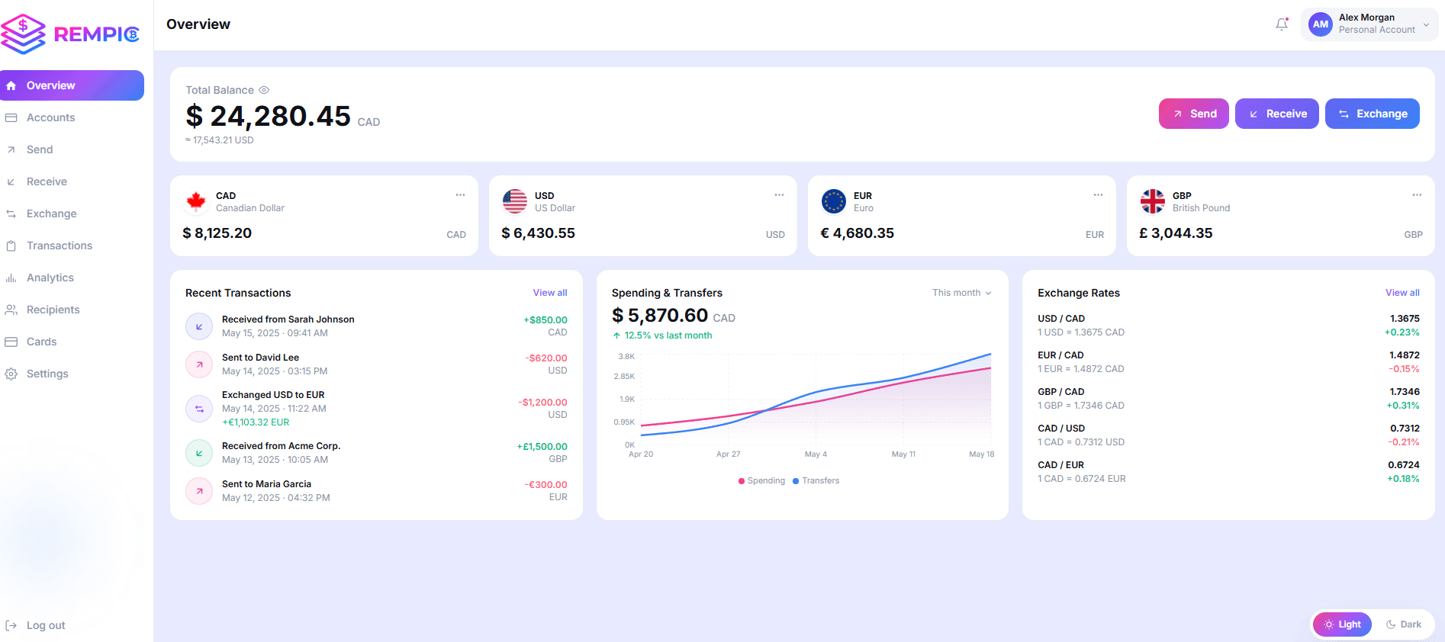Toggle total balance visibility eye
Image resolution: width=1445 pixels, height=642 pixels.
(264, 90)
